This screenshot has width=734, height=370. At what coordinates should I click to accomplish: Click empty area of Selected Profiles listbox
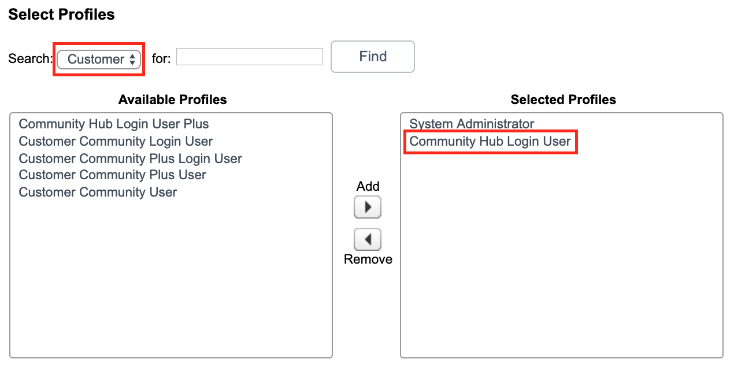point(561,260)
